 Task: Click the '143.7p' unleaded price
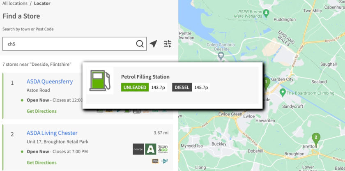pyautogui.click(x=158, y=88)
